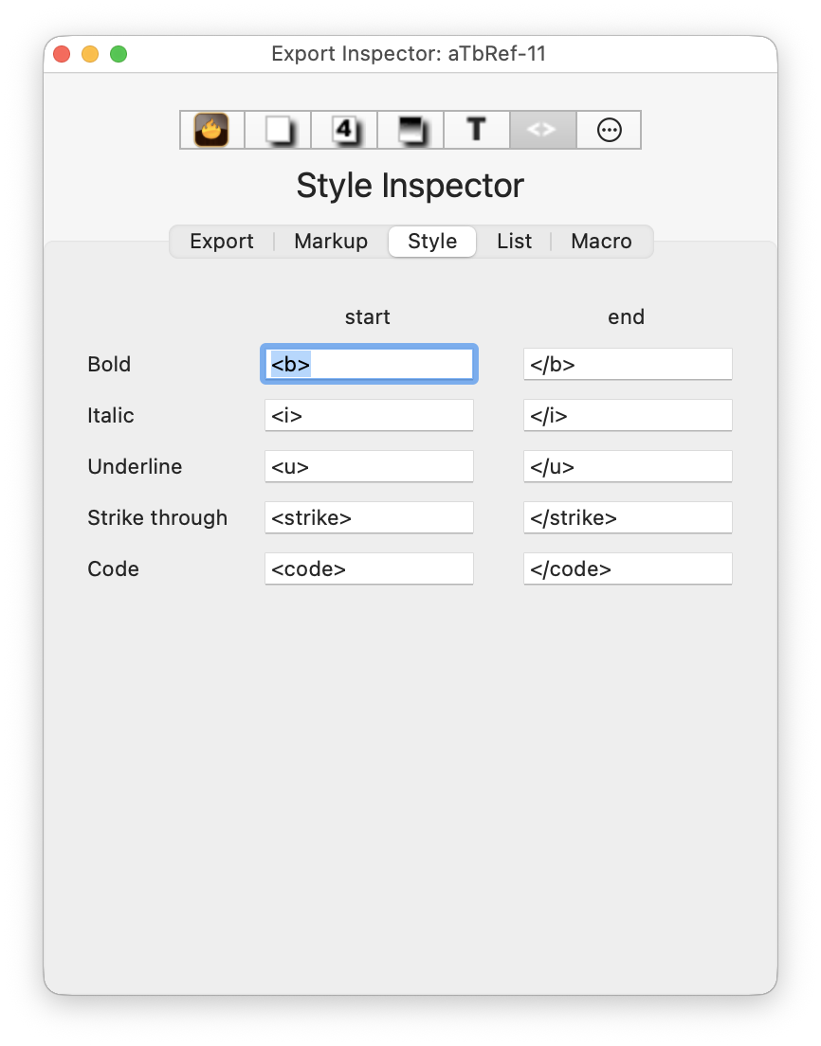Screen dimensions: 821x1046
Task: Switch to the List tab
Action: click(514, 242)
